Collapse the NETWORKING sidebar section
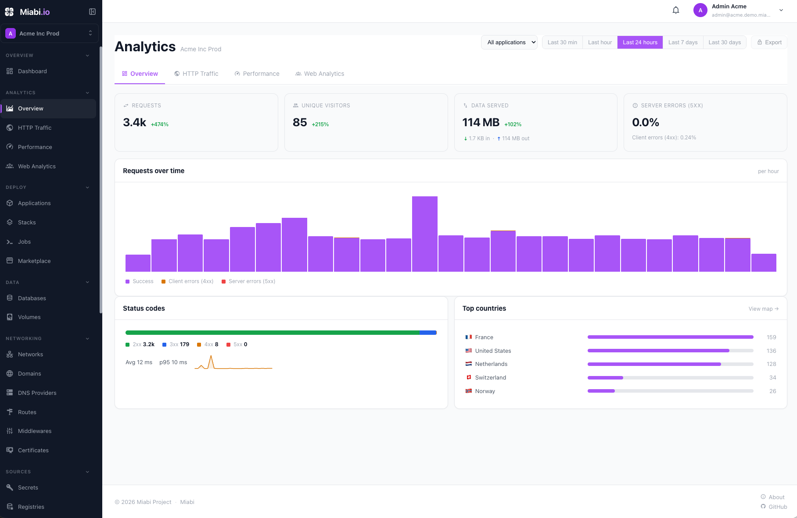 (x=87, y=339)
